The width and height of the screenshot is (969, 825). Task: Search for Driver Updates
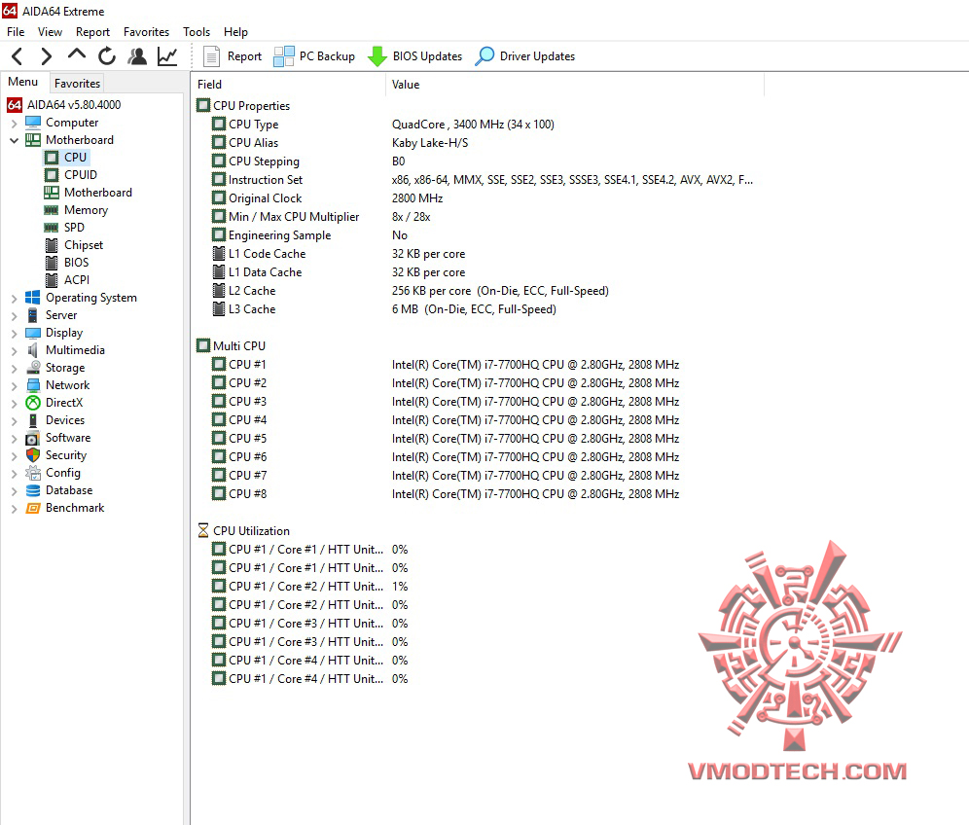525,56
